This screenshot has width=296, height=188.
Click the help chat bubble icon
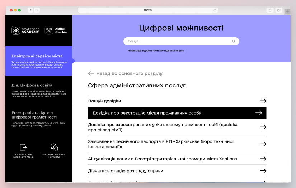[x=55, y=147]
